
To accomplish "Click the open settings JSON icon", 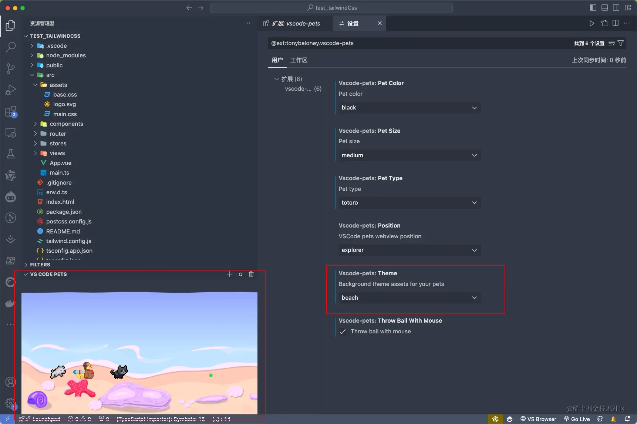I will [604, 23].
